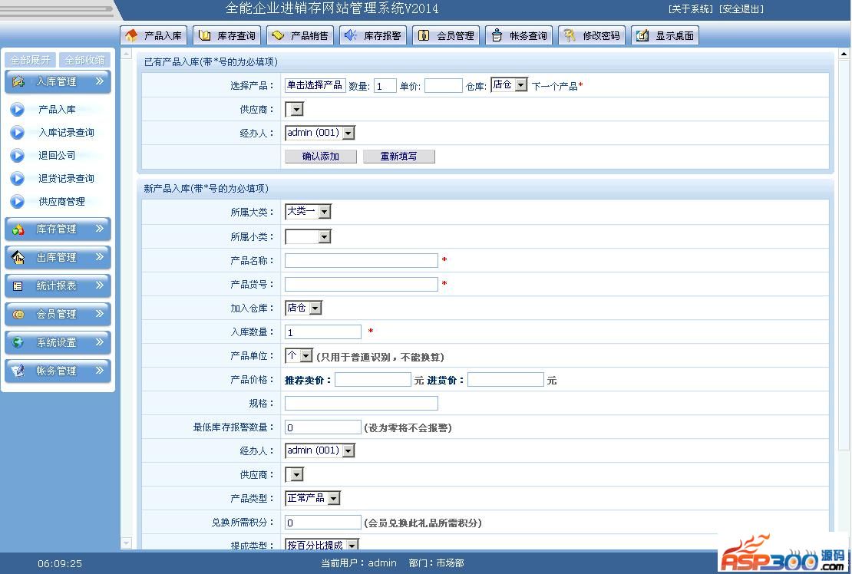Click the 产品货号 input field
The height and width of the screenshot is (574, 852).
(x=362, y=285)
